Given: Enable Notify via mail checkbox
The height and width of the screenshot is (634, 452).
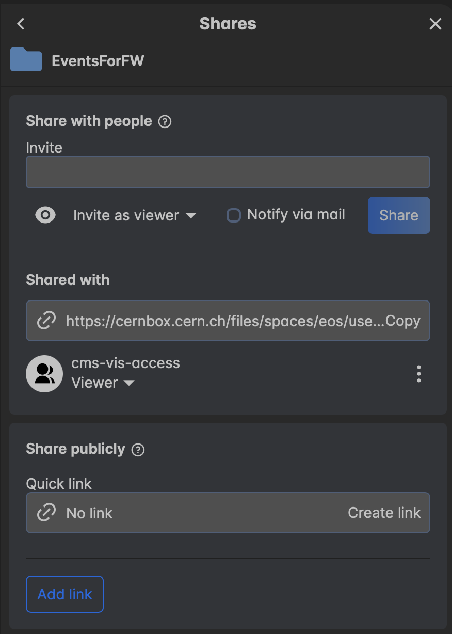Looking at the screenshot, I should click(x=234, y=215).
